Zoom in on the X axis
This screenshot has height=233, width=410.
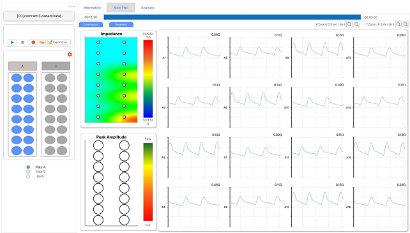(349, 24)
